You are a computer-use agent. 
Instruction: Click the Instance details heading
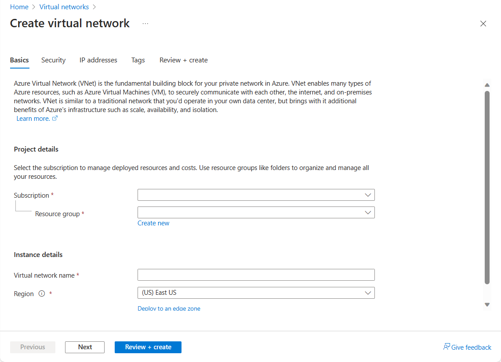[38, 255]
